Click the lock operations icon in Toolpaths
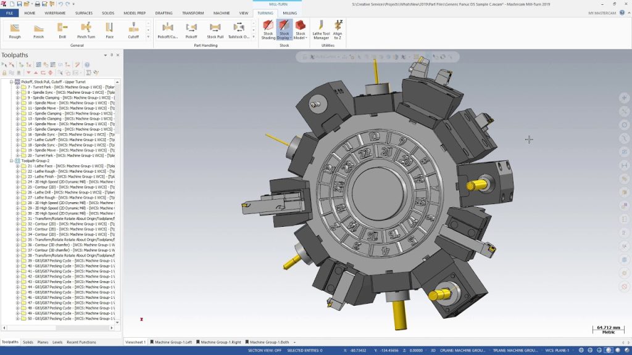The height and width of the screenshot is (355, 632). [x=4, y=73]
